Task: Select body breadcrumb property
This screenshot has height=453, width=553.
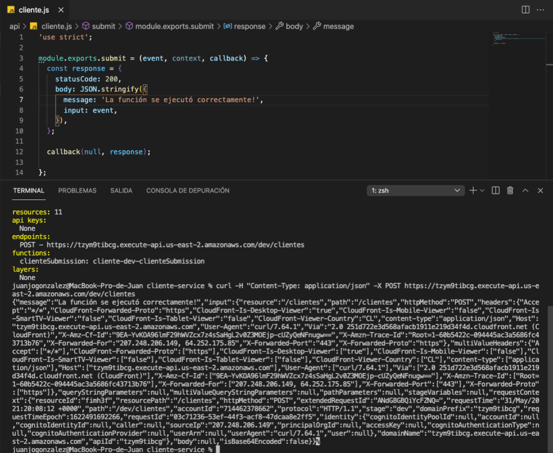Action: pyautogui.click(x=294, y=26)
